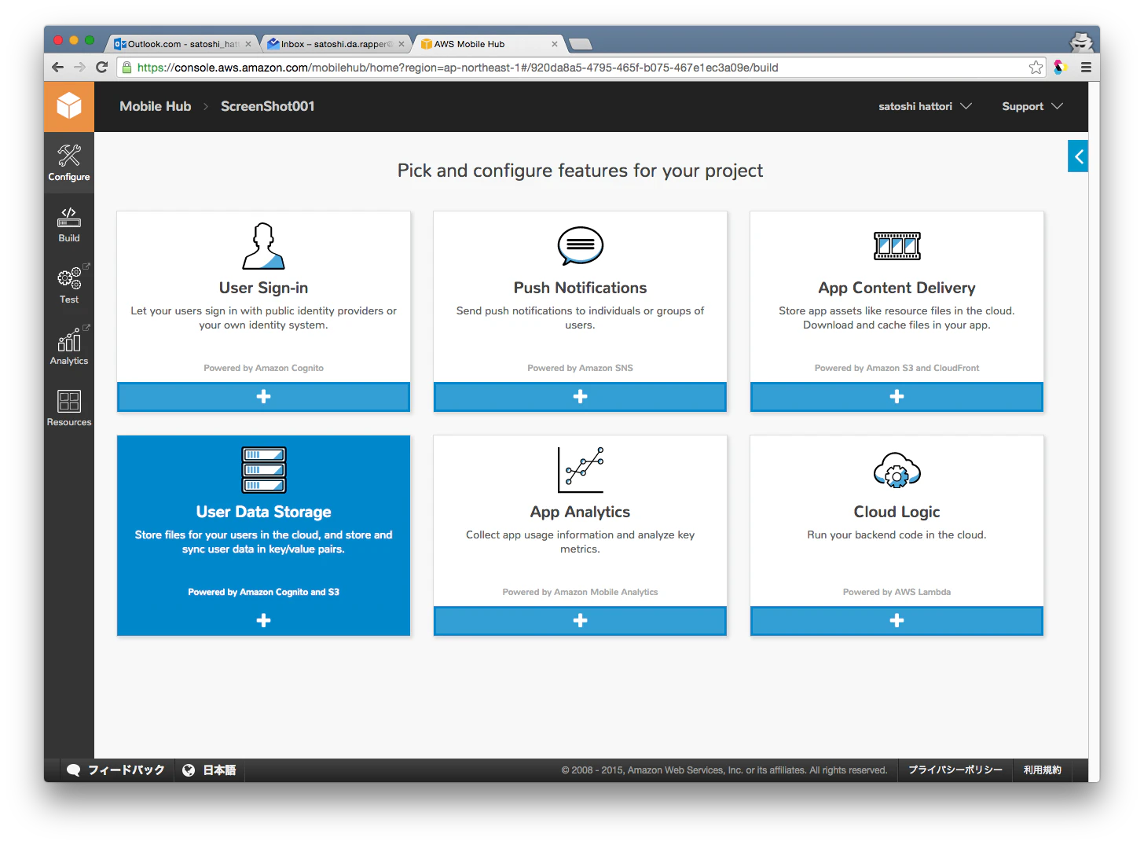Open the Chrome hamburger menu
Image resolution: width=1144 pixels, height=845 pixels.
click(x=1086, y=68)
